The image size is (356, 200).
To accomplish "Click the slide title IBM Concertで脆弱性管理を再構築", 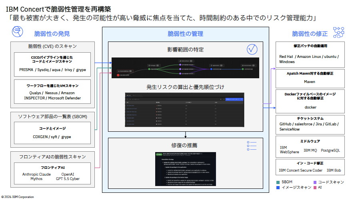I will pyautogui.click(x=58, y=9).
